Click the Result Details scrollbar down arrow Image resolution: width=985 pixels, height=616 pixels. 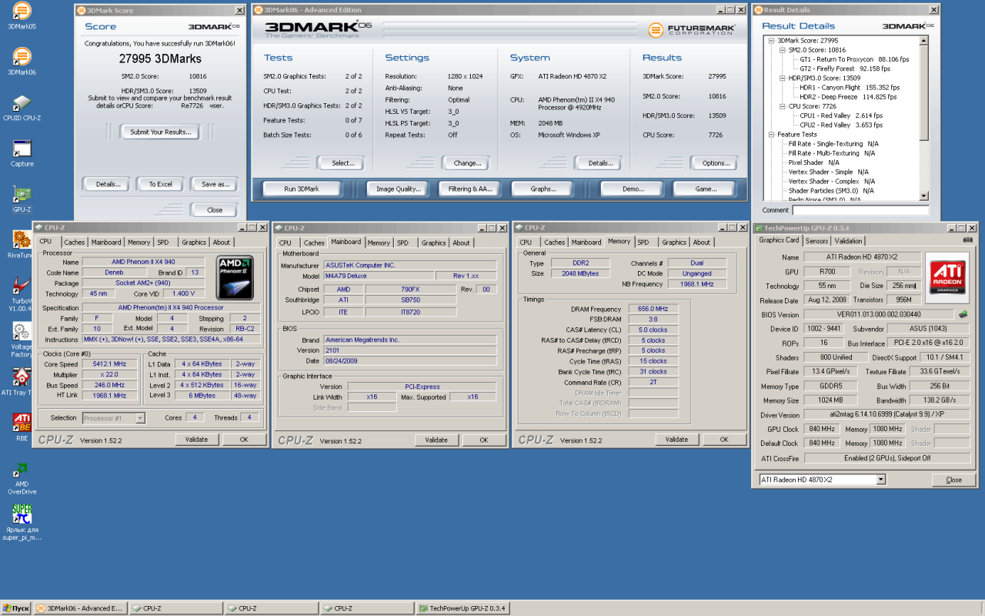[924, 197]
